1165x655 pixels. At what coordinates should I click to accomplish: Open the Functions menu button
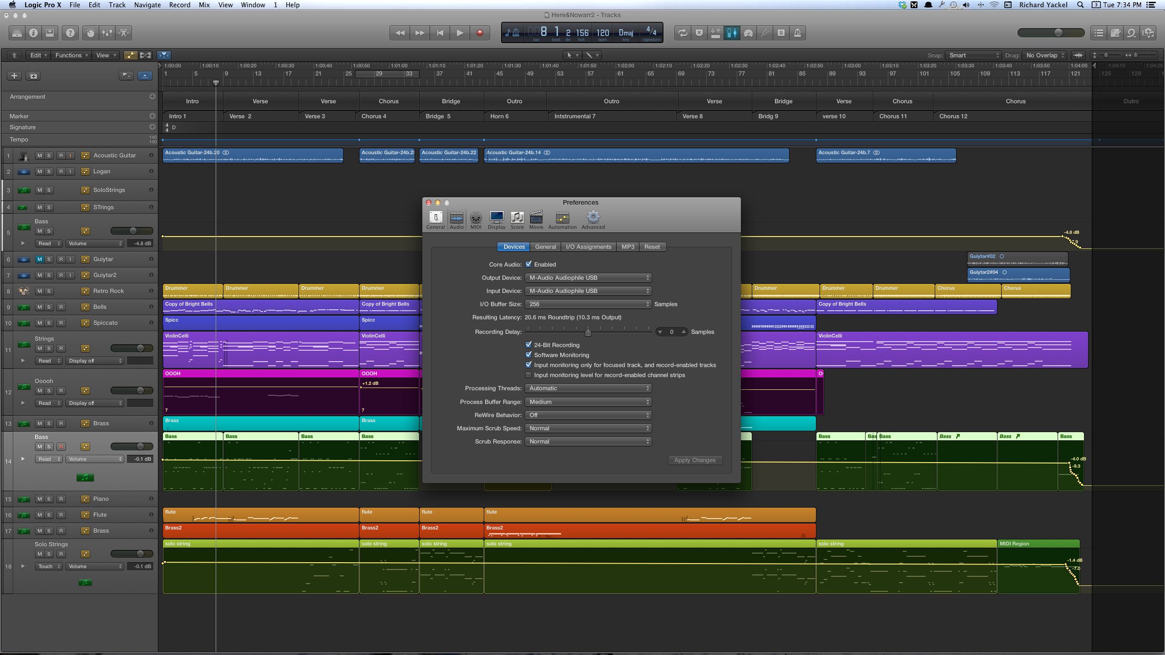pyautogui.click(x=71, y=55)
